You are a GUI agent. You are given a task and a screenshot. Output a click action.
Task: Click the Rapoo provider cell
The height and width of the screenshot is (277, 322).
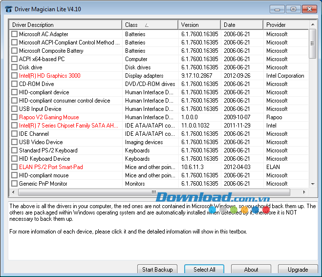coord(274,117)
